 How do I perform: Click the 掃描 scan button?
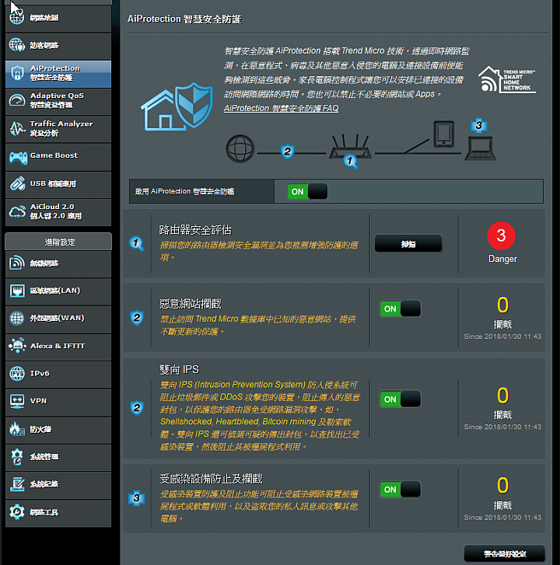(x=408, y=244)
